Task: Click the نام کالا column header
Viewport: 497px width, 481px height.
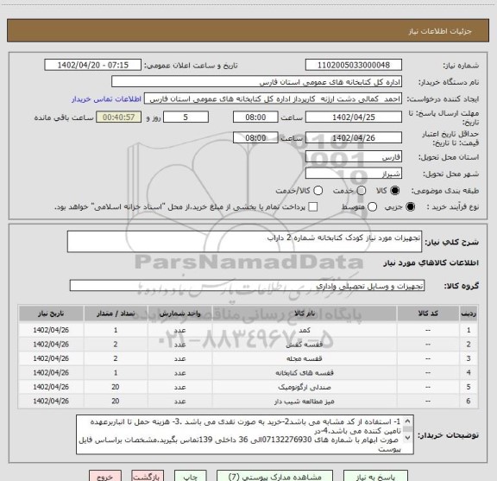Action: [305, 313]
